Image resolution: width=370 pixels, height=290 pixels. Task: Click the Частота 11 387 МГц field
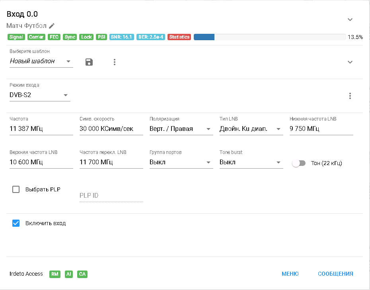tap(41, 129)
